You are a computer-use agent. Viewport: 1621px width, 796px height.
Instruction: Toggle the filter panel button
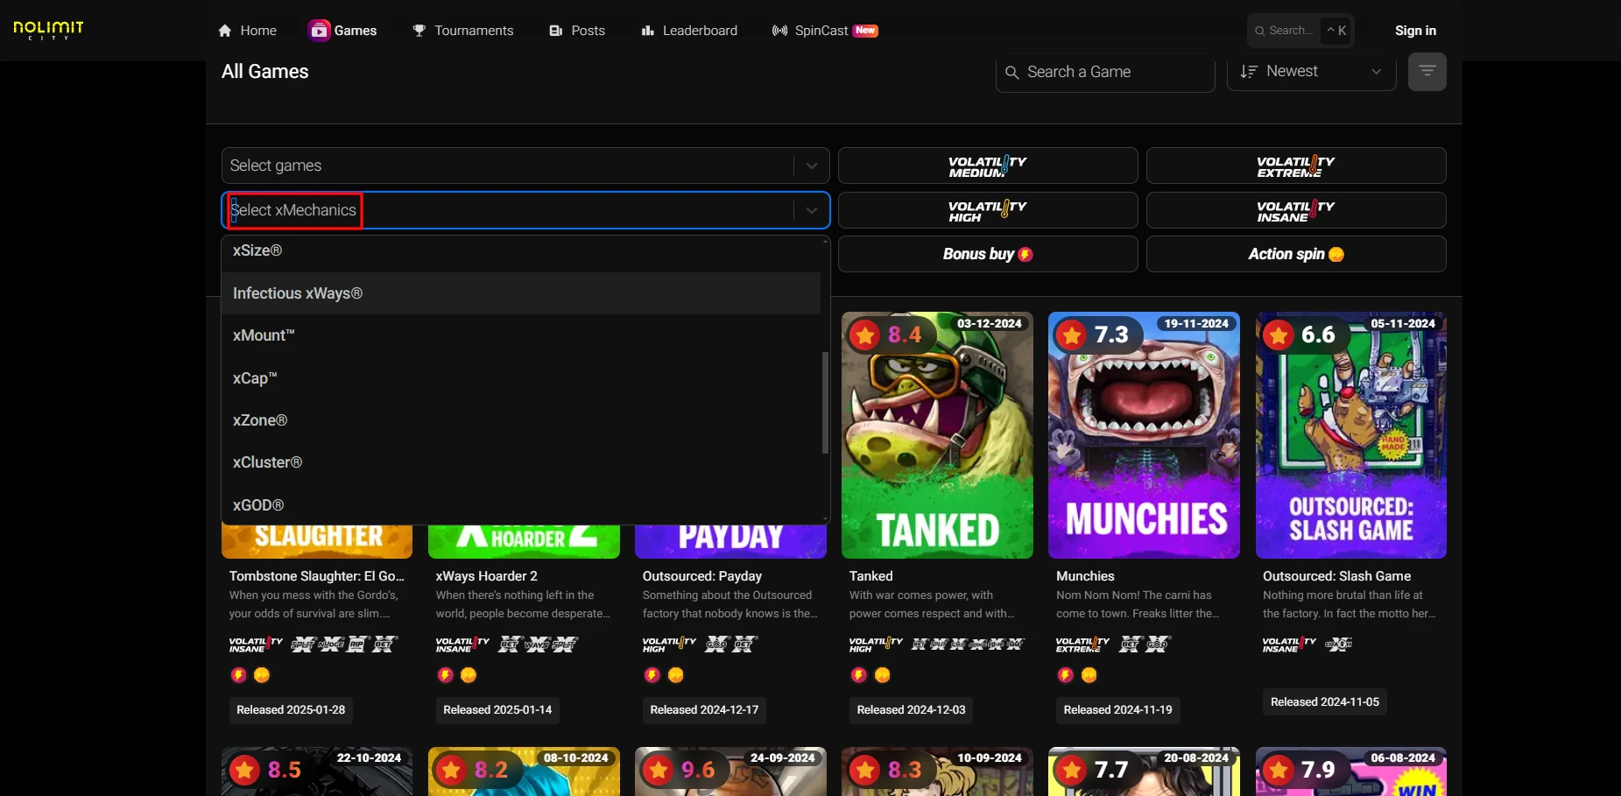pyautogui.click(x=1427, y=72)
